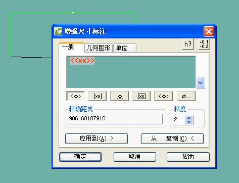Toggle the [xx] square-bracket format button
The width and height of the screenshot is (239, 183).
coord(98,96)
